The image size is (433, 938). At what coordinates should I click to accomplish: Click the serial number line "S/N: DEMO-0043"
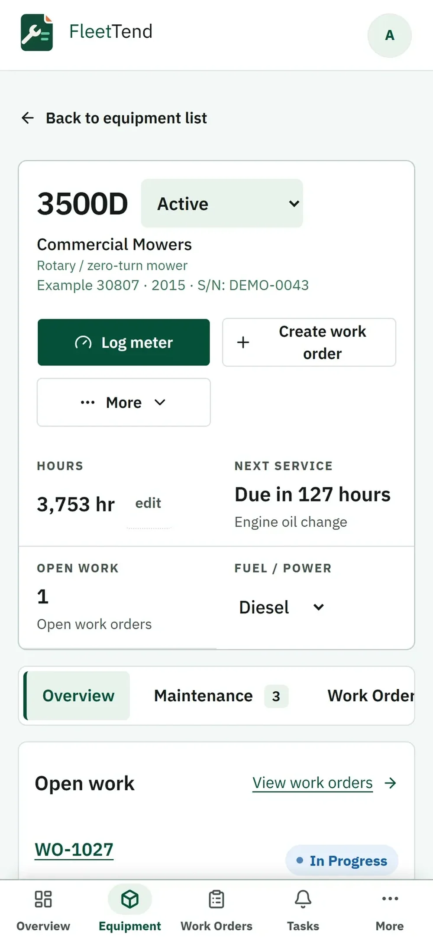[253, 285]
